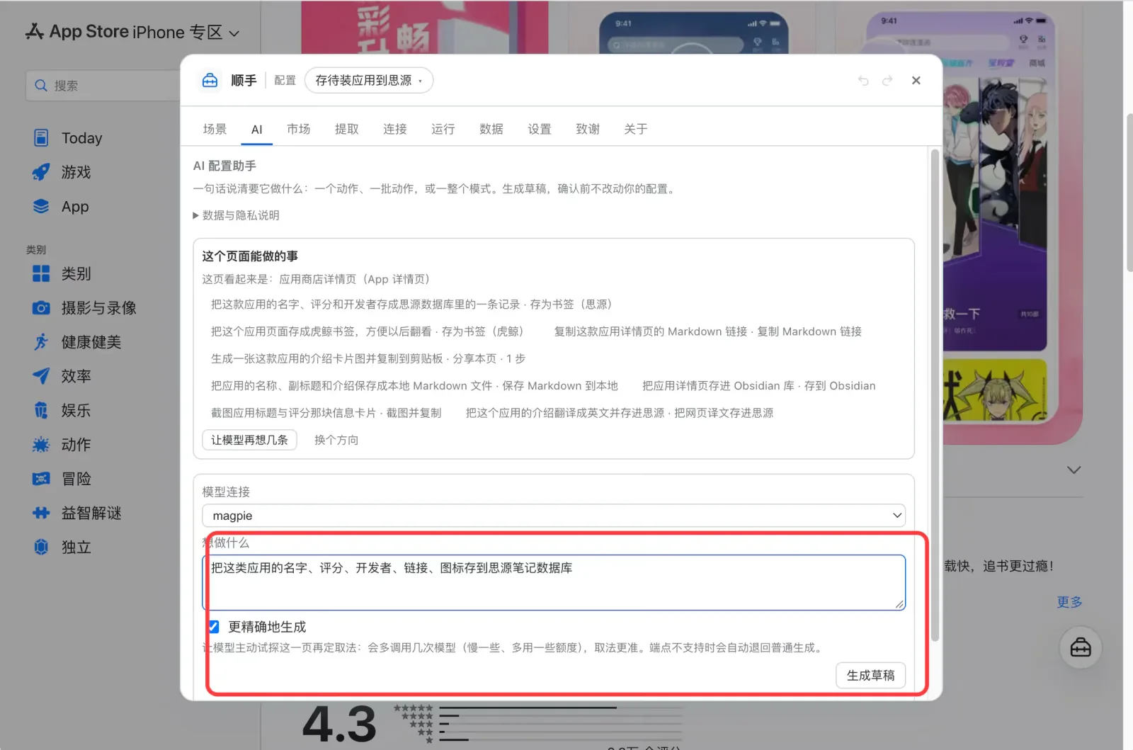Click the 更多 link in App Store page
Image resolution: width=1133 pixels, height=750 pixels.
tap(1069, 602)
